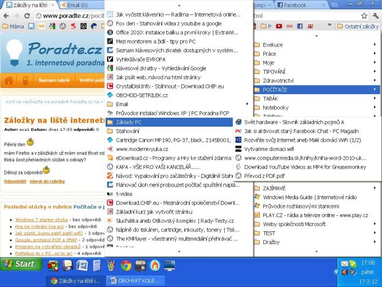382x287 pixels.
Task: Open Jak si aktivovat starý Facebook Chat bookmark
Action: click(x=307, y=131)
